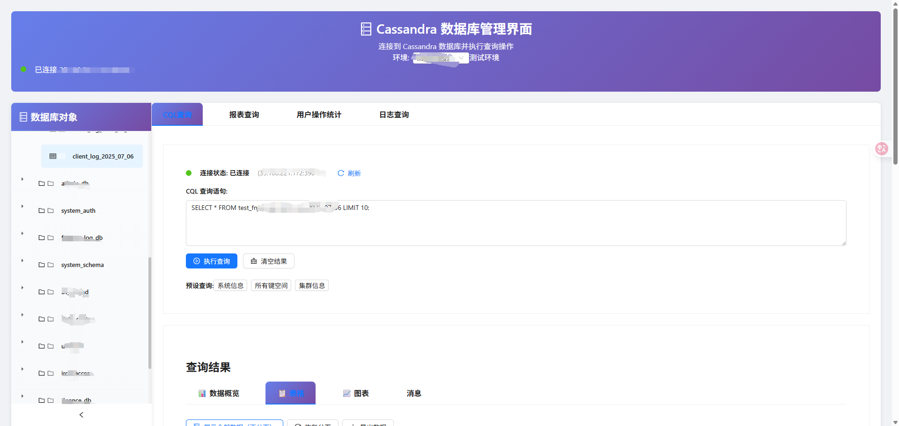Select the 表格 results tab

tap(290, 393)
